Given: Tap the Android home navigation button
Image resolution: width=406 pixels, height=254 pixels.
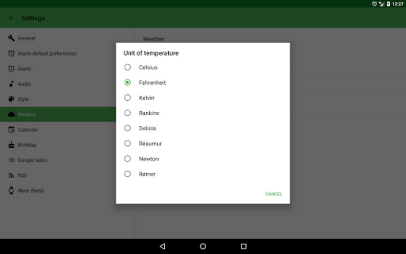Looking at the screenshot, I should (x=203, y=246).
